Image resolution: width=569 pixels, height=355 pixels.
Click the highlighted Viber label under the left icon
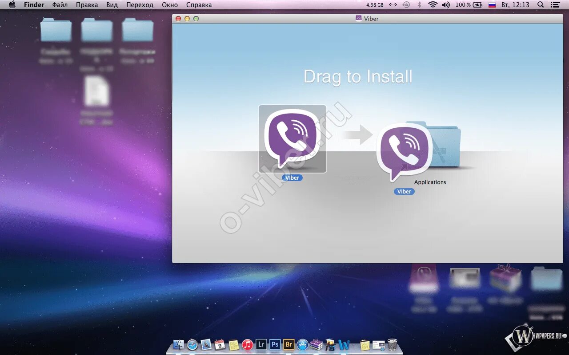pyautogui.click(x=292, y=177)
